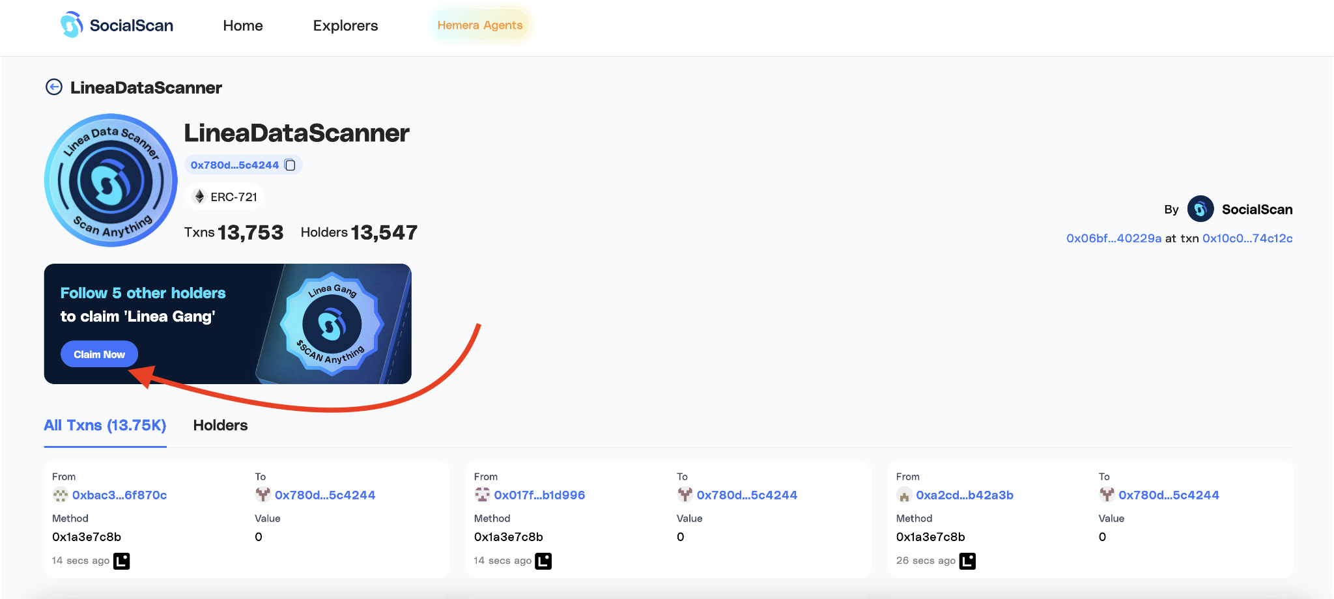Copy the 0x780d...5c4244 contract address

click(x=291, y=165)
